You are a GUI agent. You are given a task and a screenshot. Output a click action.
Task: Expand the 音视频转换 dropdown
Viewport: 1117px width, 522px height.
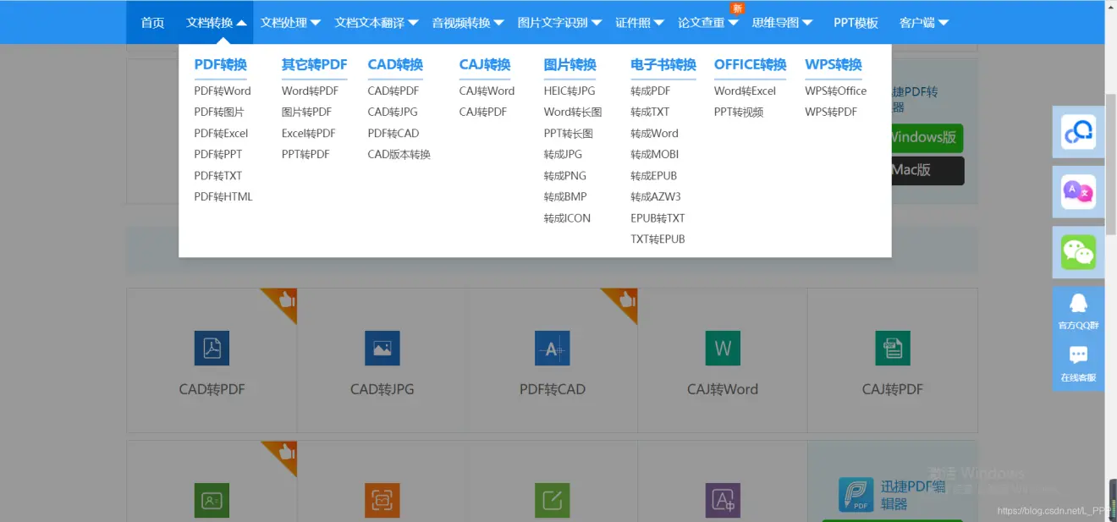(x=467, y=23)
